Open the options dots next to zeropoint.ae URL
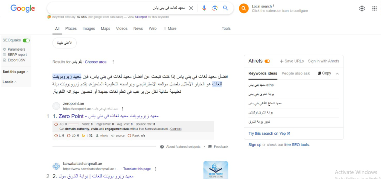This screenshot has height=179, width=381. [122, 109]
